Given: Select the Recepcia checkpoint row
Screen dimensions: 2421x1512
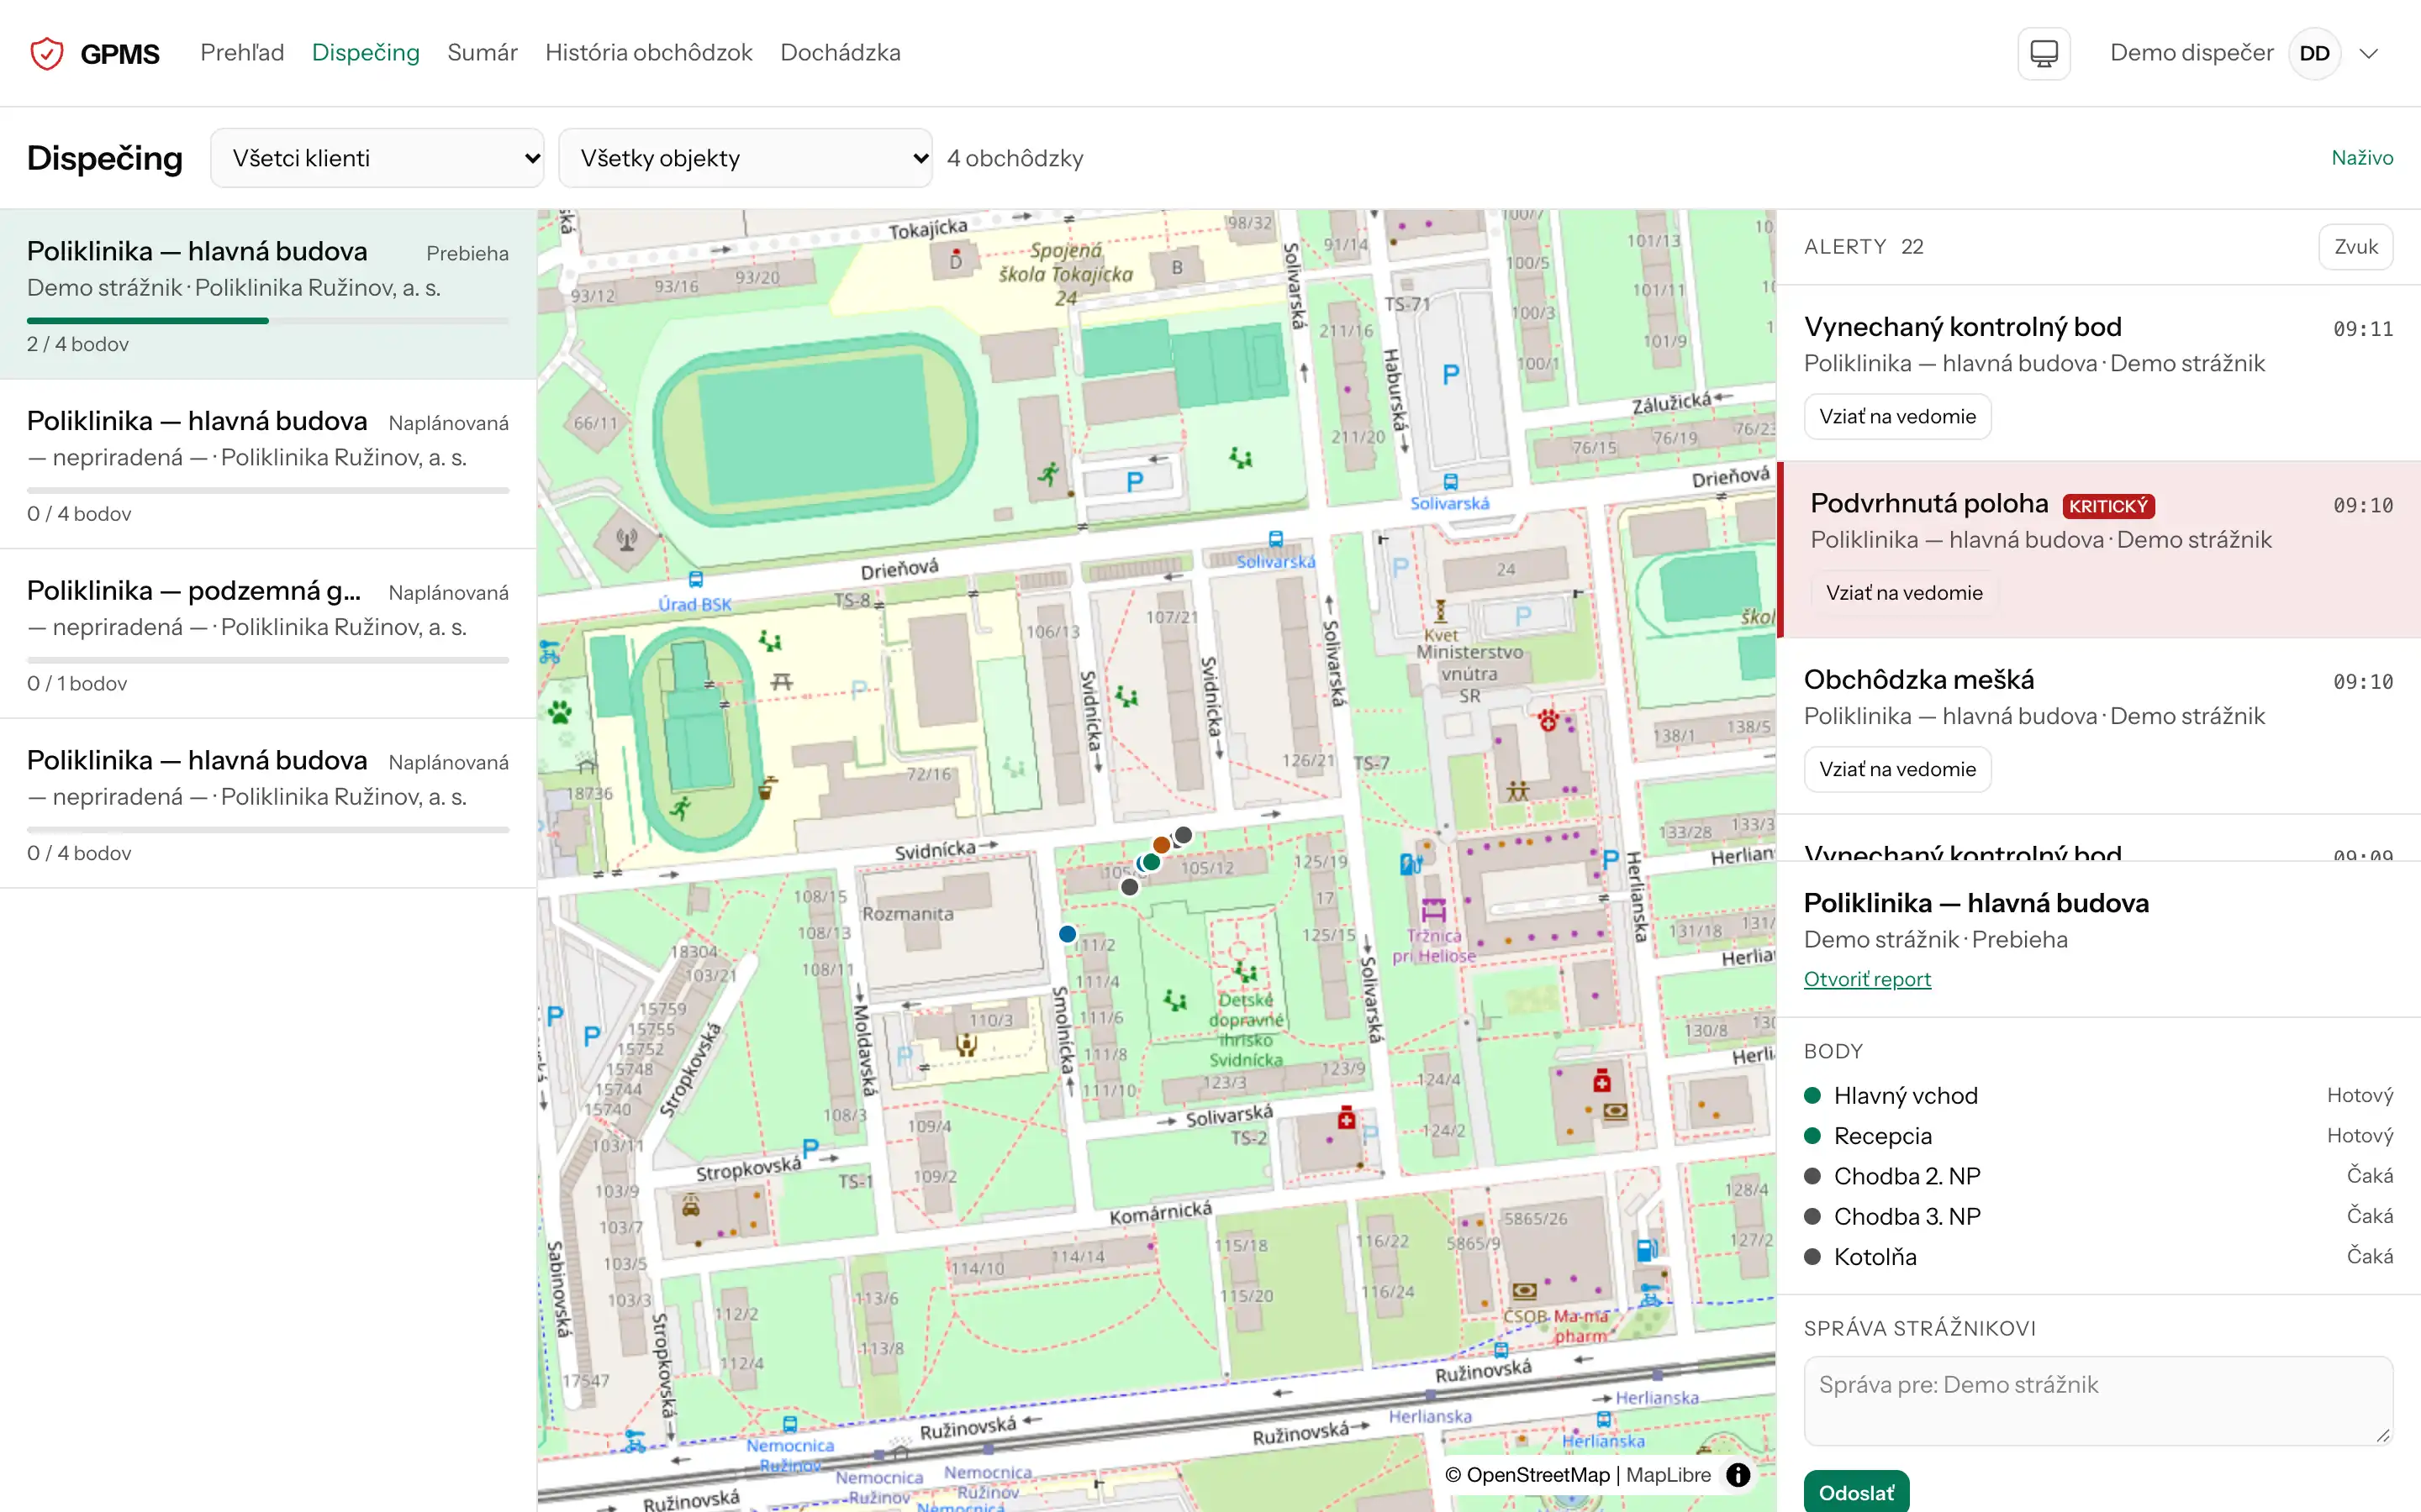Looking at the screenshot, I should (x=2098, y=1136).
